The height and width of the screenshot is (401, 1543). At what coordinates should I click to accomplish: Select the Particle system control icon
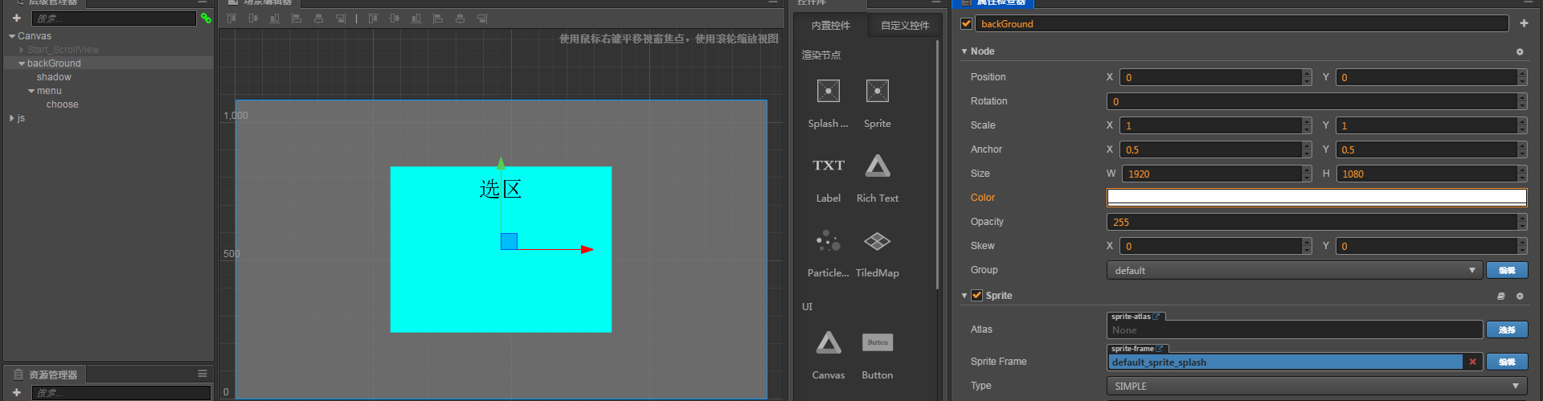coord(828,240)
